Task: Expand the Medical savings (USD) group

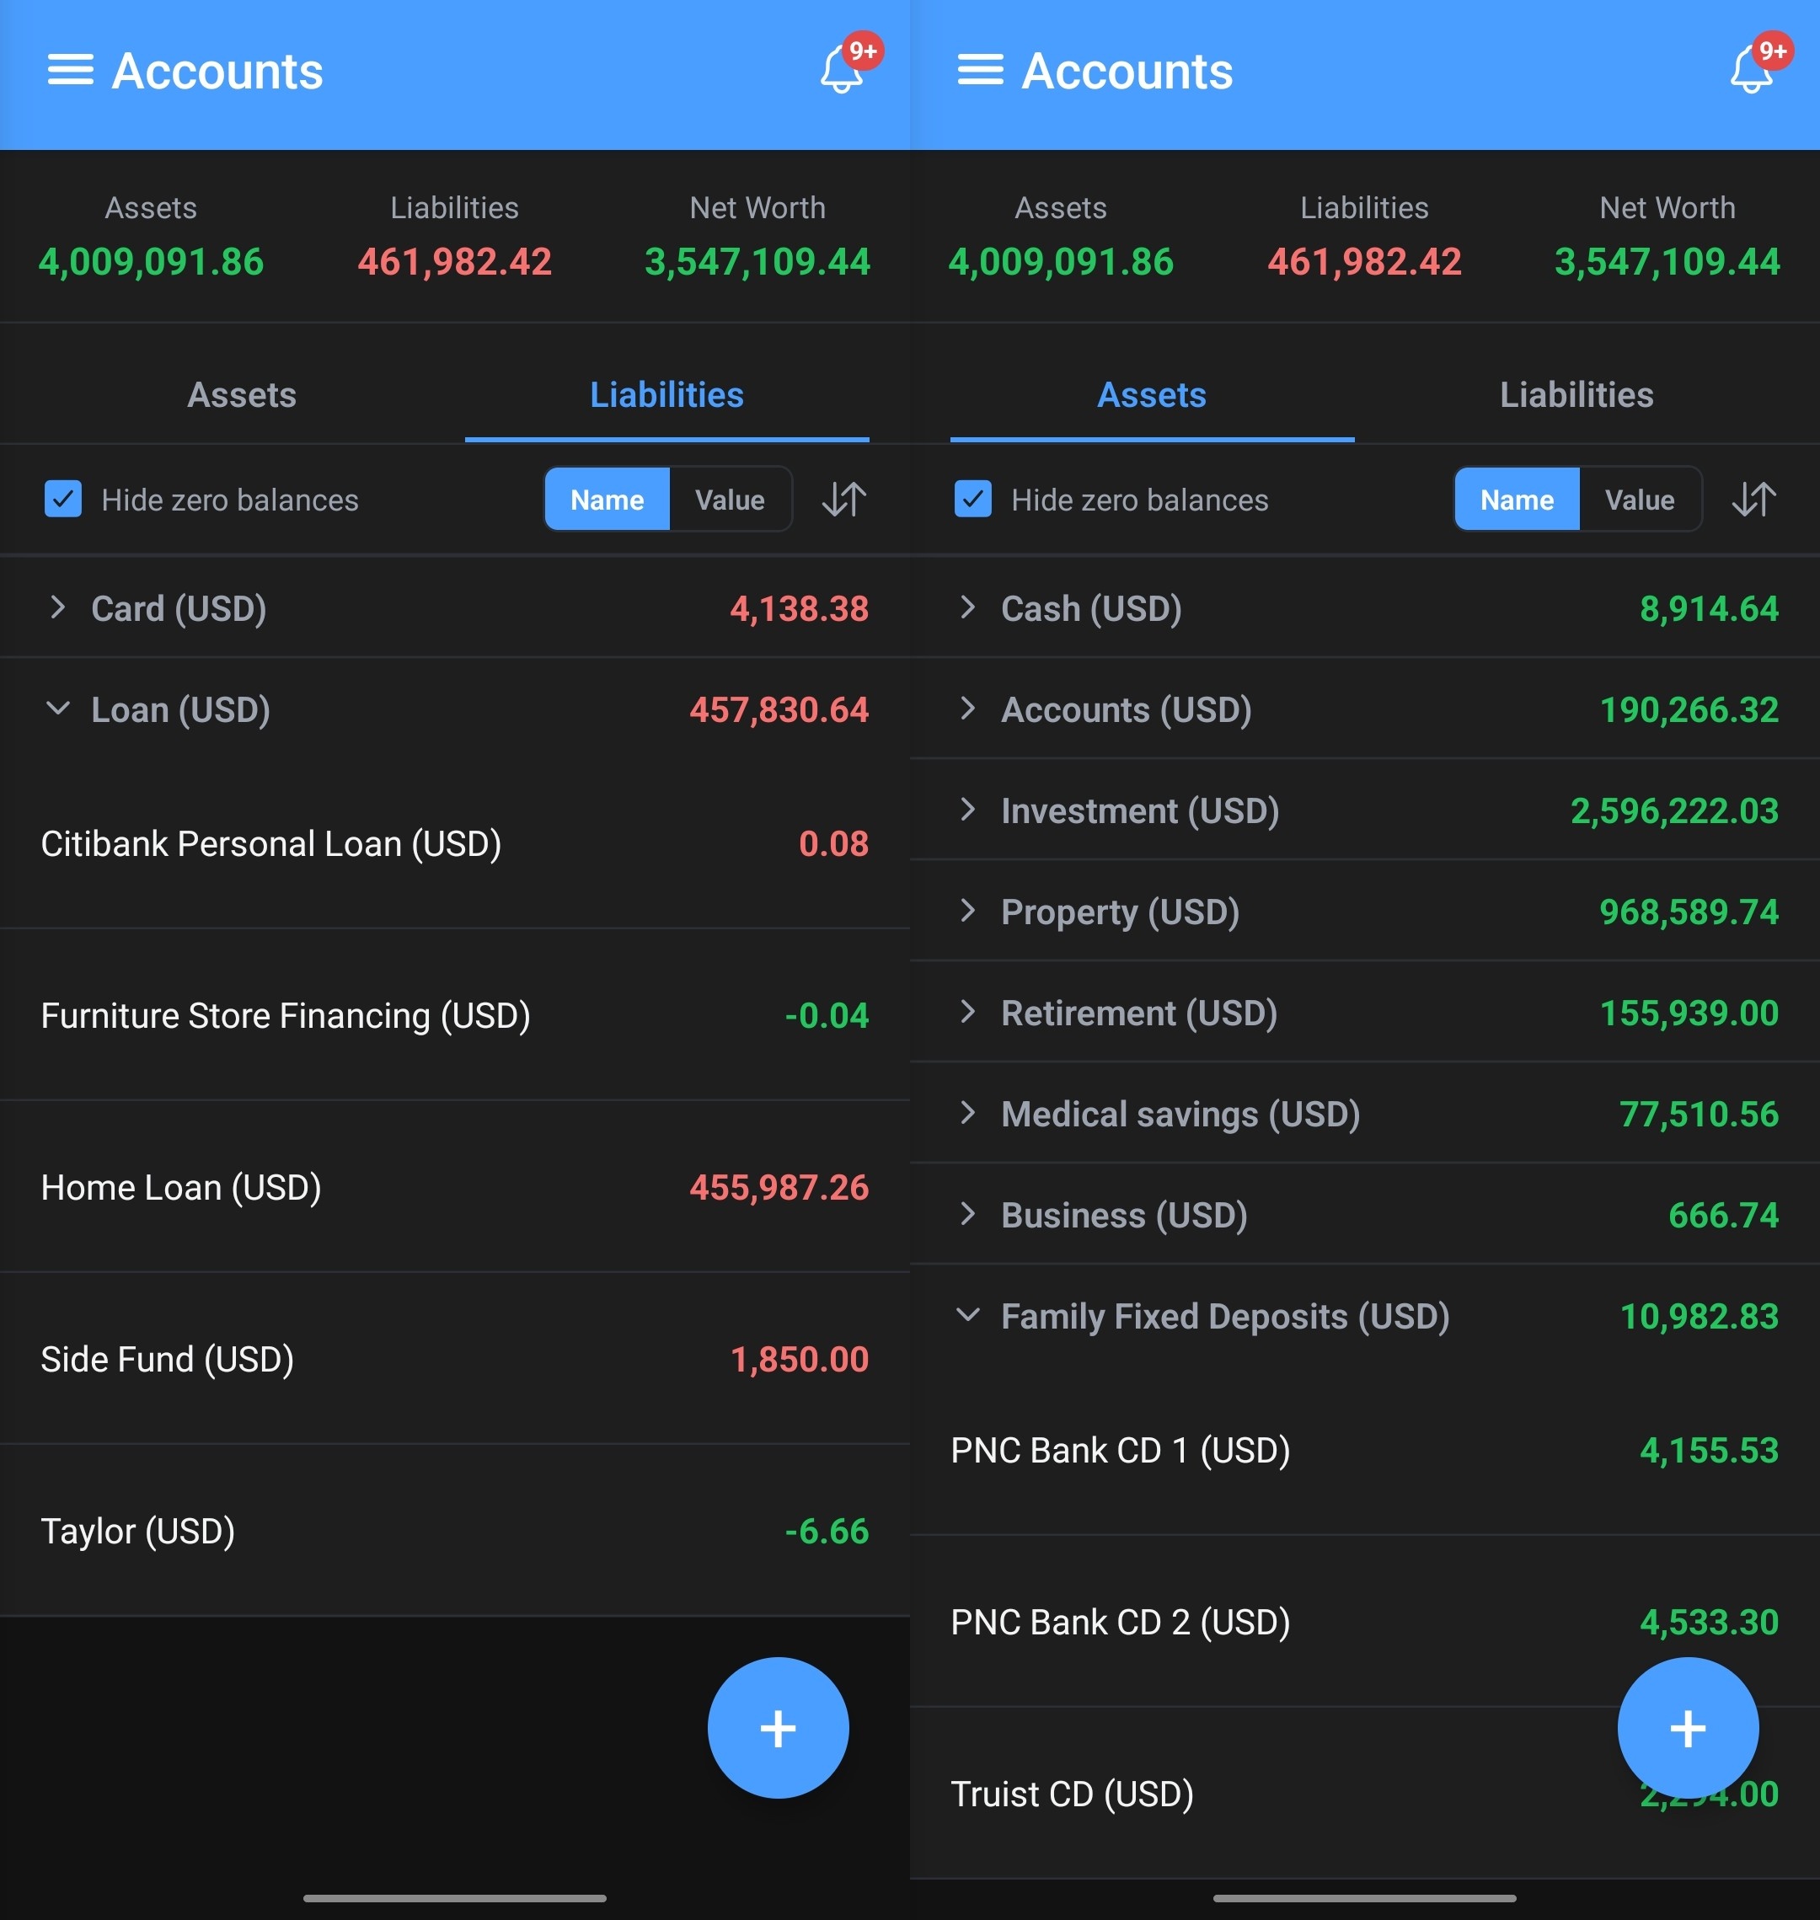Action: tap(1365, 1114)
